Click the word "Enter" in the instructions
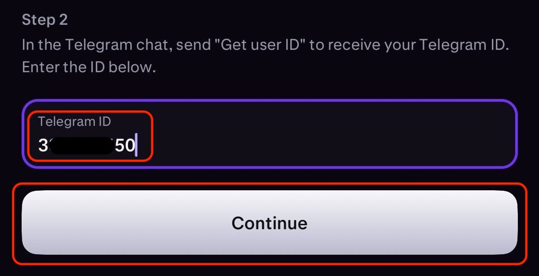Viewport: 539px width, 276px height. (40, 67)
